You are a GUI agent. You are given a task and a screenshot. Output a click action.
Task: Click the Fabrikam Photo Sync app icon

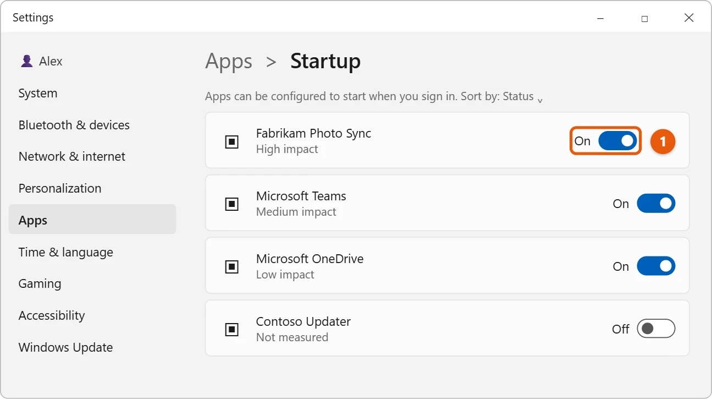232,142
